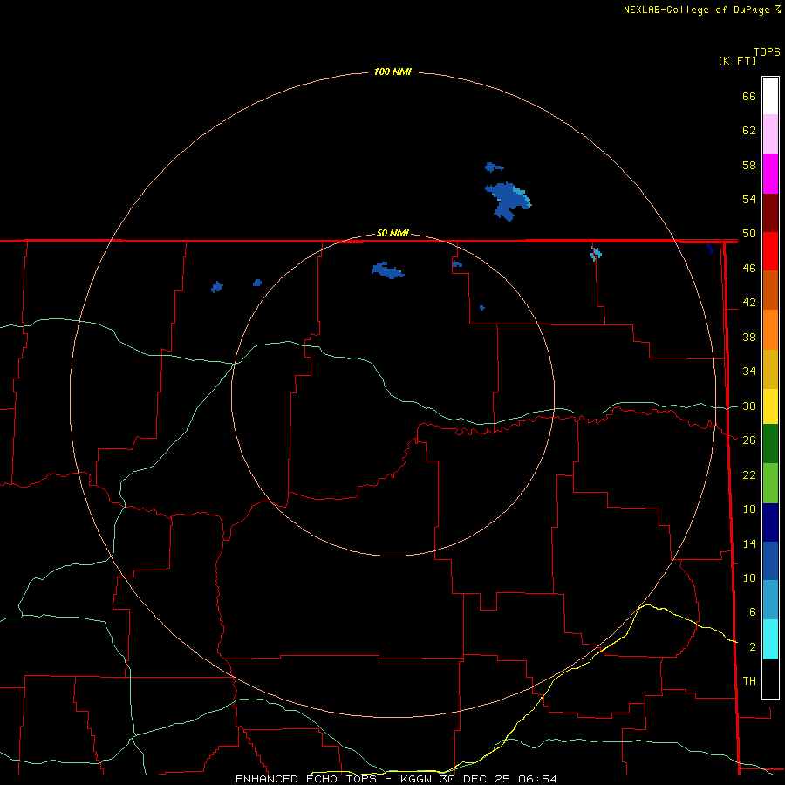Click the '42' legend value
The image size is (785, 785).
749,303
